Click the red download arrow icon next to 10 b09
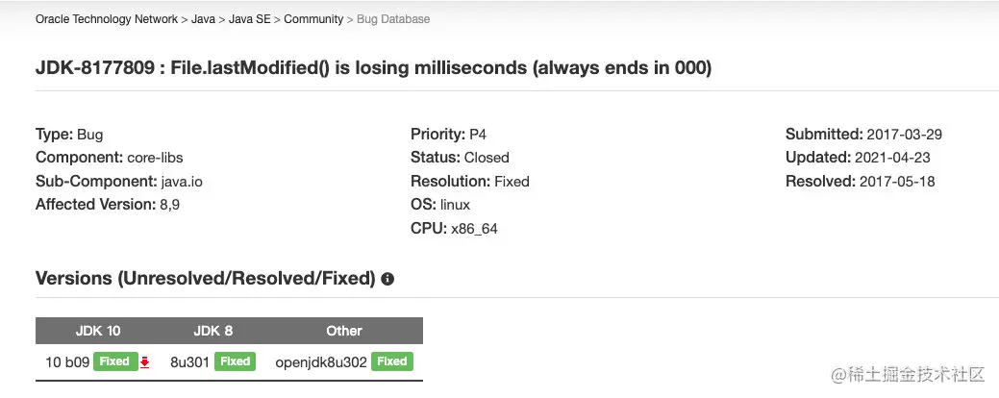 click(144, 361)
